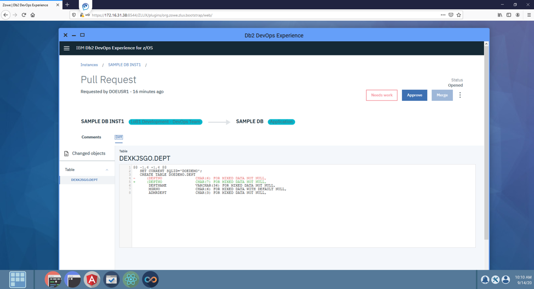Click the Merge button
Image resolution: width=534 pixels, height=289 pixels.
click(x=442, y=95)
